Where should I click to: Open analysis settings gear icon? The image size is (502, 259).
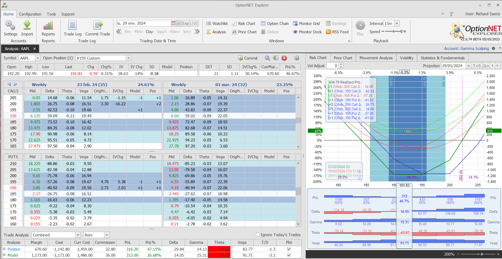[x=297, y=58]
